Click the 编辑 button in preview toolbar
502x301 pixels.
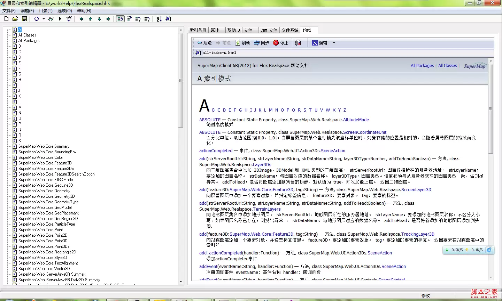pyautogui.click(x=320, y=43)
